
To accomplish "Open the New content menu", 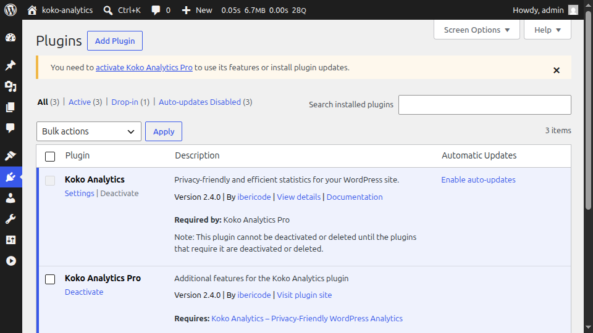I will click(x=197, y=10).
